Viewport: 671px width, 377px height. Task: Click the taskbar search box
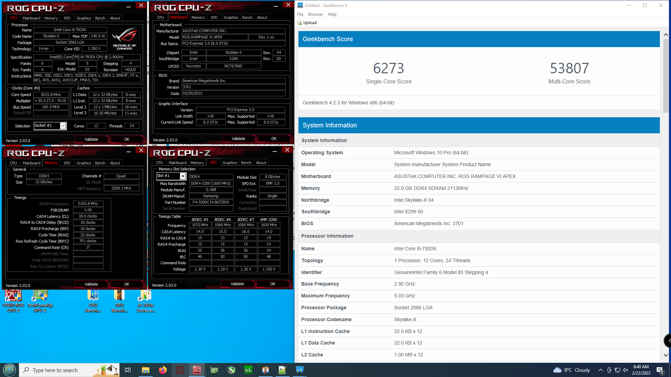tap(69, 370)
